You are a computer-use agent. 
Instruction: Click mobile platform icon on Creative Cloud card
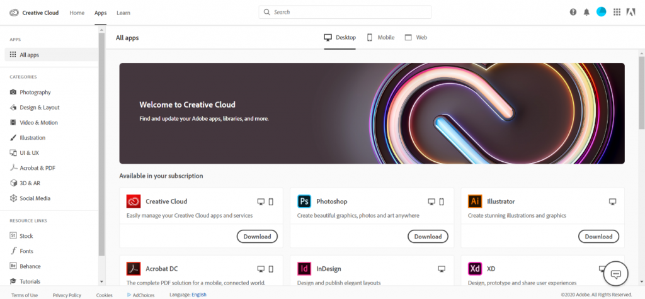click(x=271, y=201)
